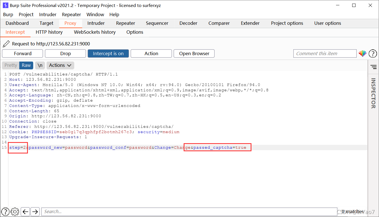The width and height of the screenshot is (379, 217).
Task: Click the Cookie PHPSESSID header line
Action: click(94, 132)
